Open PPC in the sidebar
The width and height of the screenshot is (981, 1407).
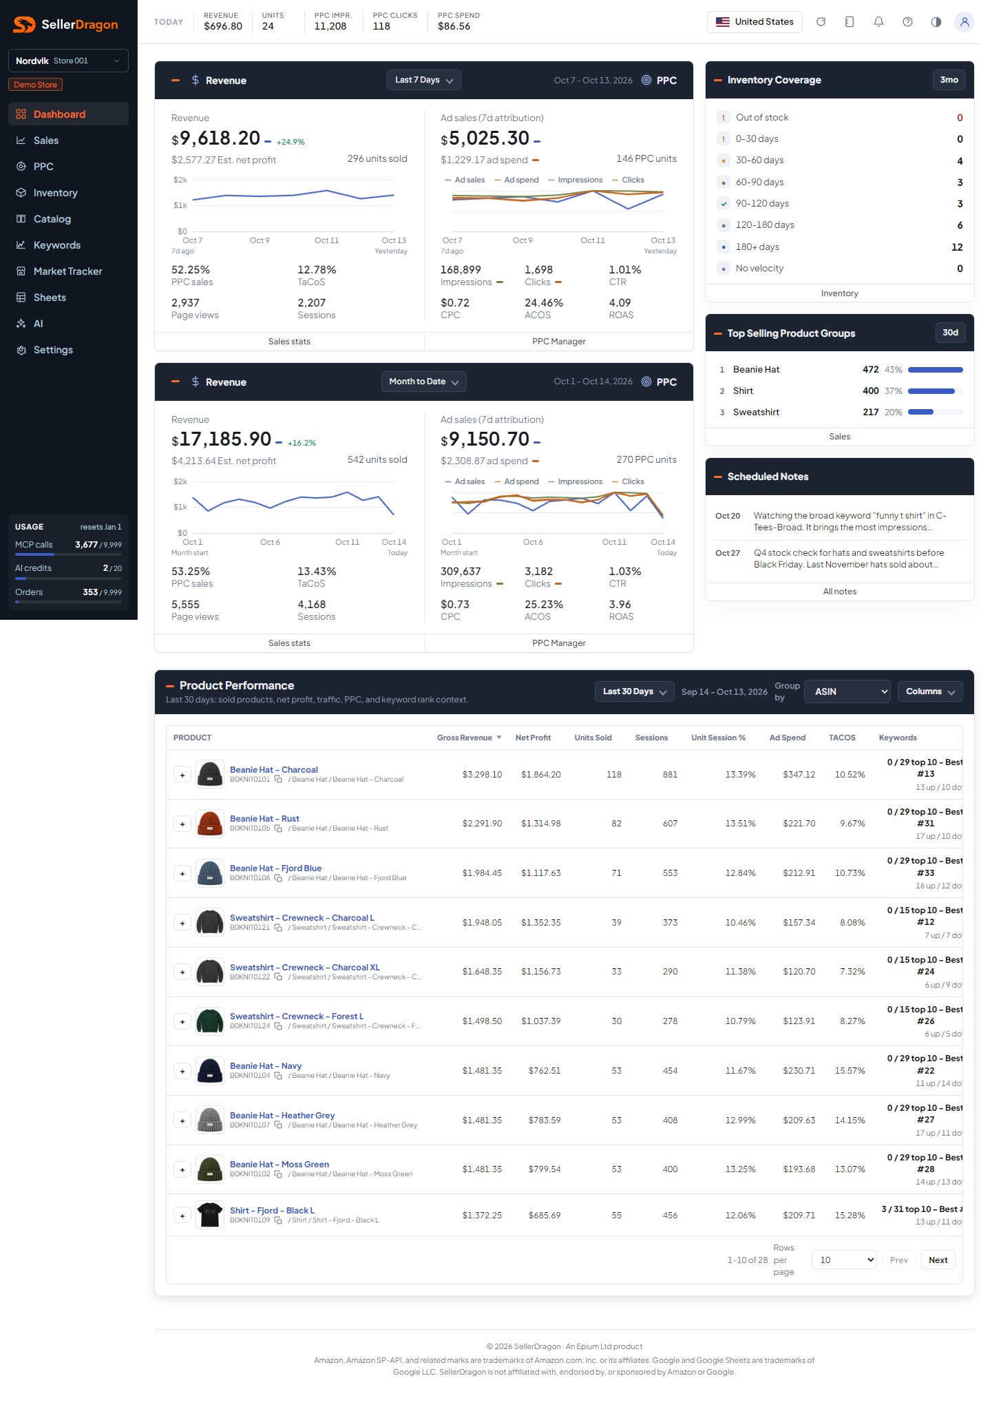pos(68,167)
